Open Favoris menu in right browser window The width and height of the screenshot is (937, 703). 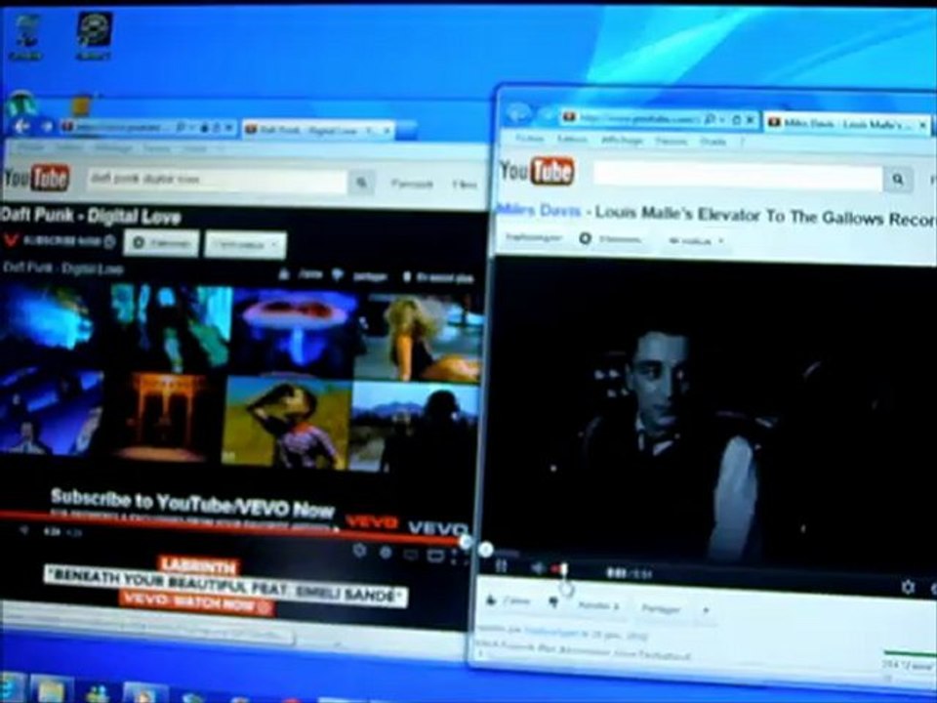672,141
